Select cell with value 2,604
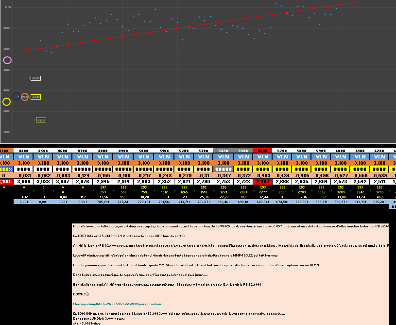 pos(321,182)
